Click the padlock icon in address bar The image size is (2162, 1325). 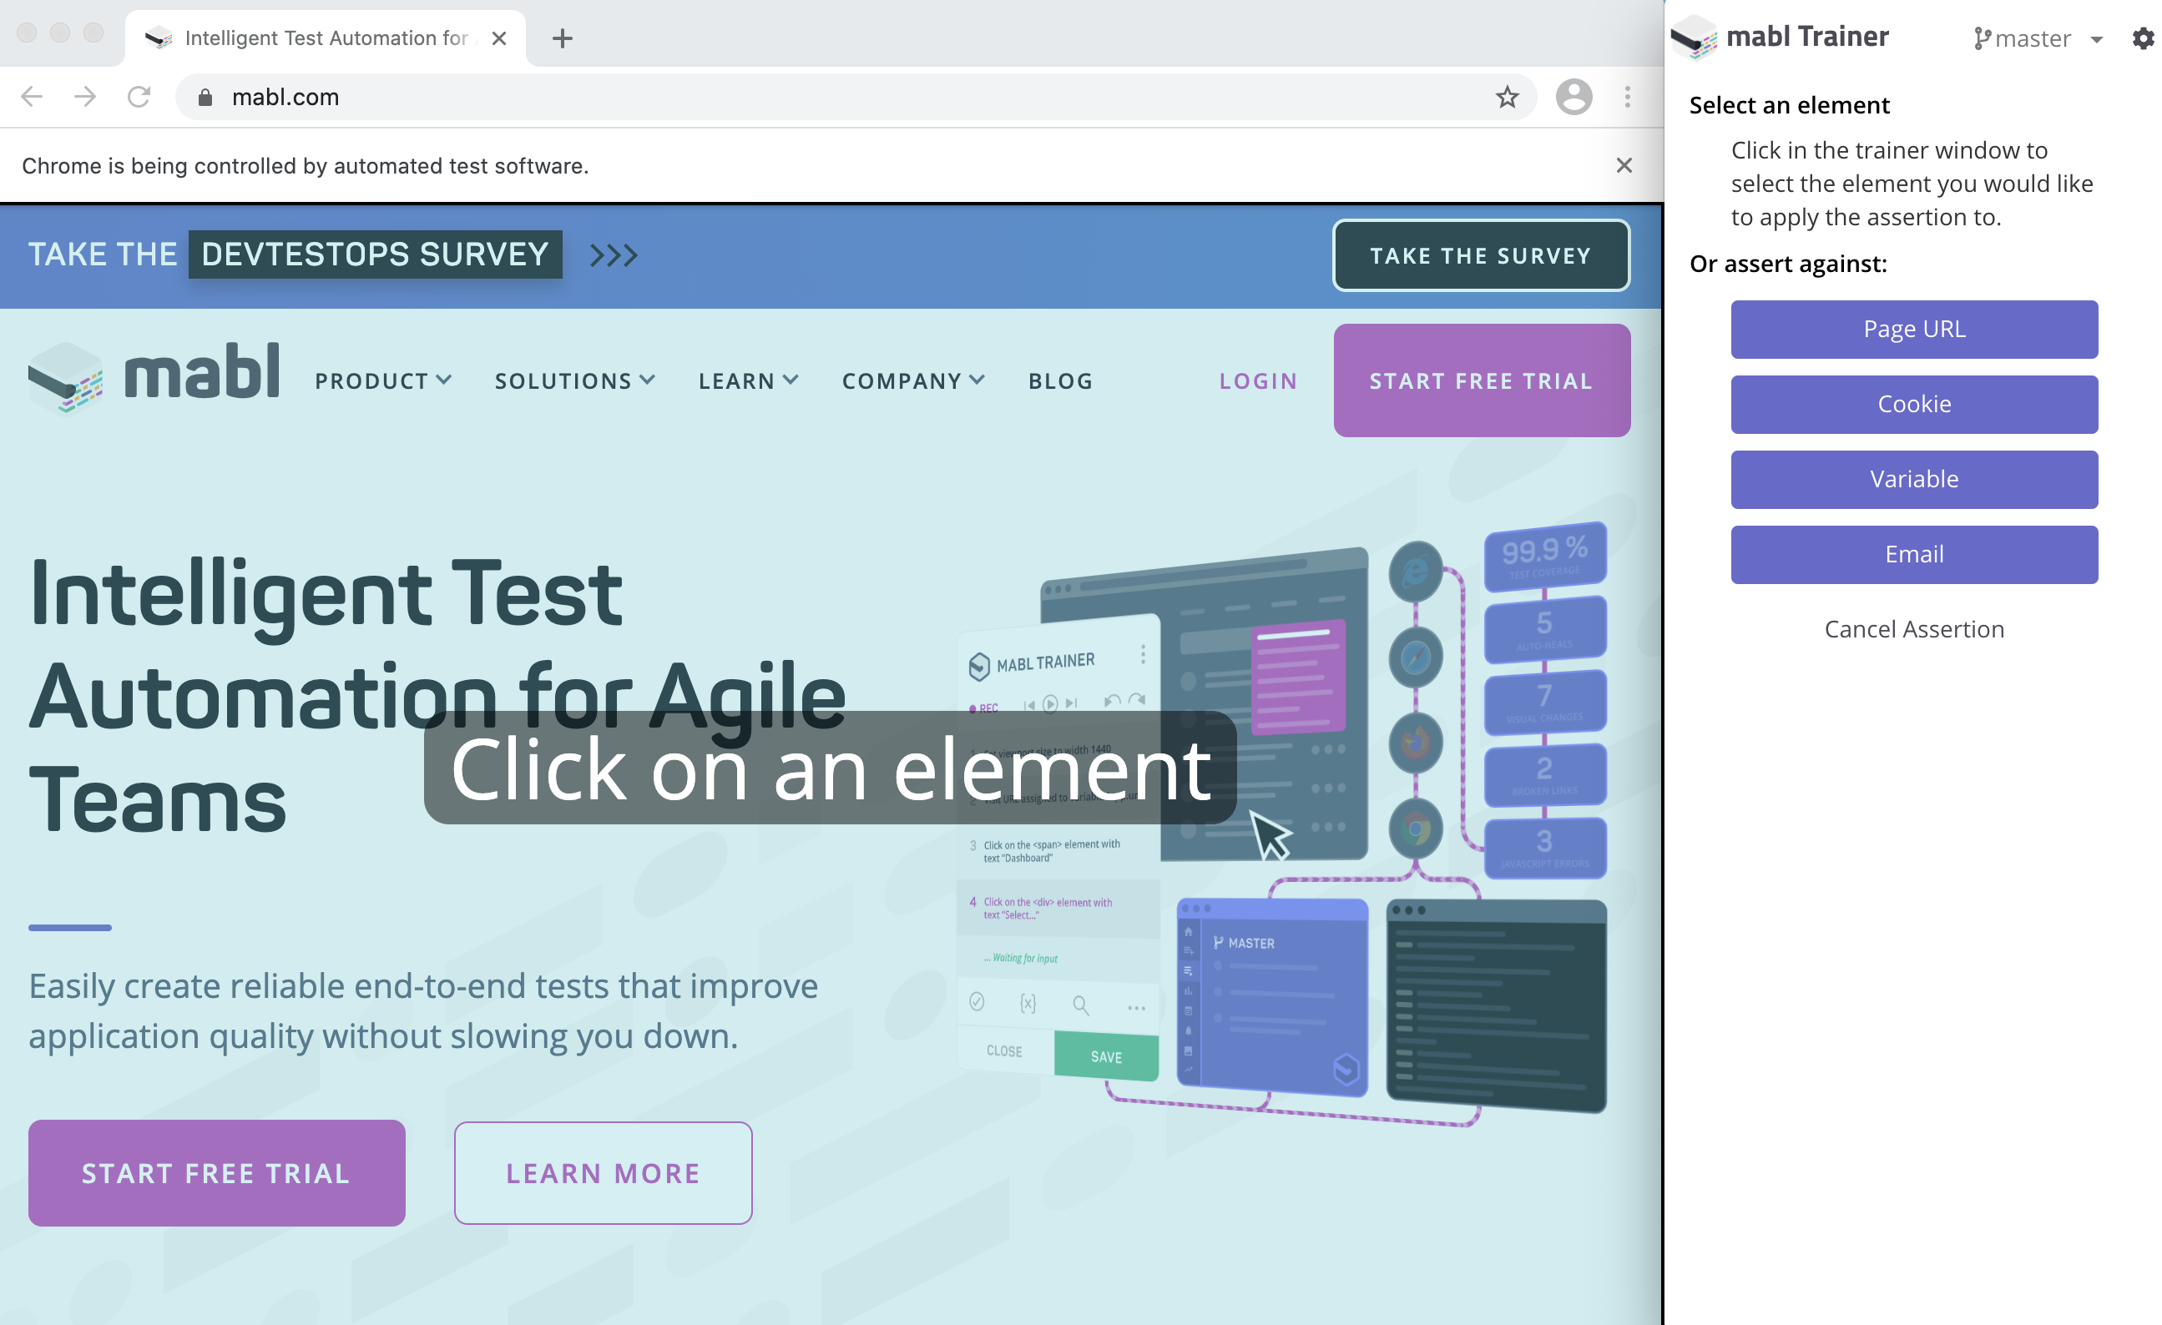(x=205, y=98)
